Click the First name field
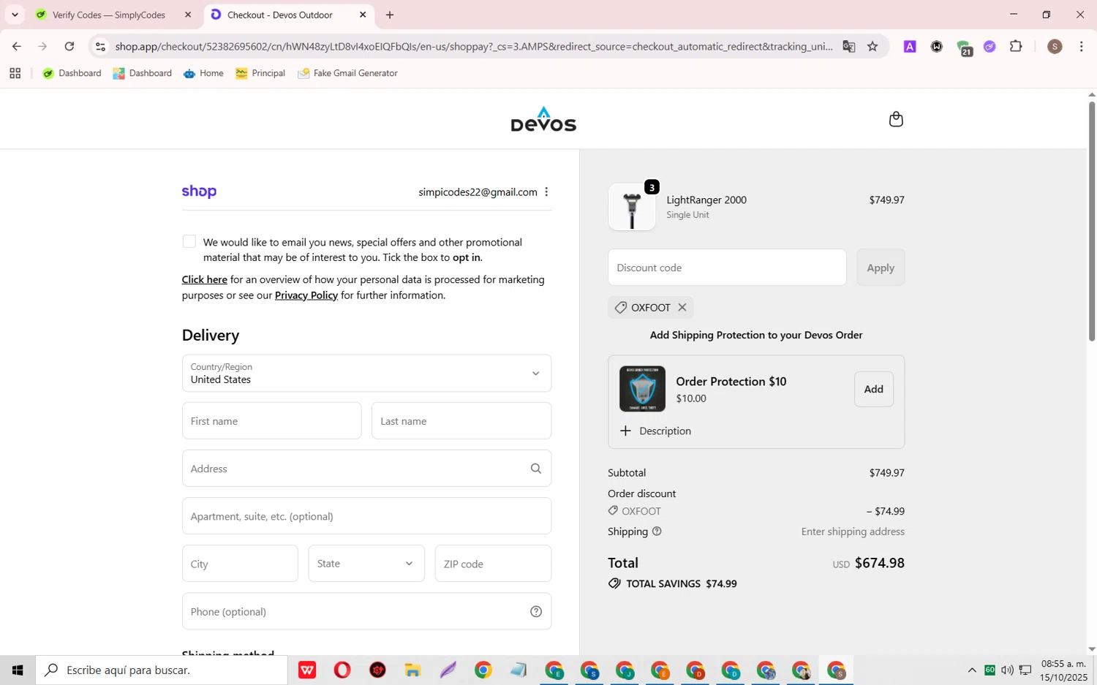1097x685 pixels. click(272, 421)
